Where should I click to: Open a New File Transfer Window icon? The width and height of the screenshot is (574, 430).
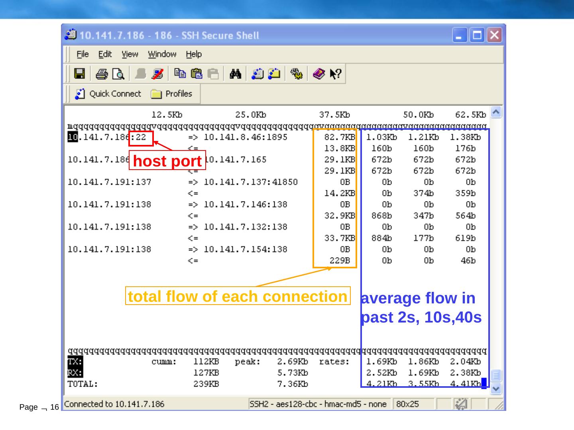274,74
